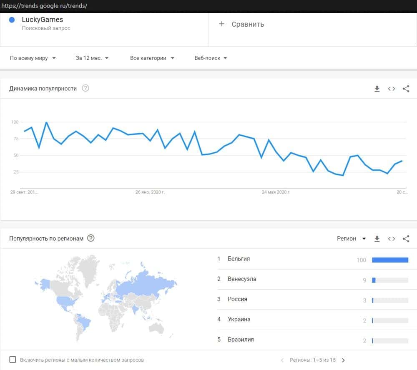
Task: Enable regions with low search volume checkbox
Action: (13, 360)
